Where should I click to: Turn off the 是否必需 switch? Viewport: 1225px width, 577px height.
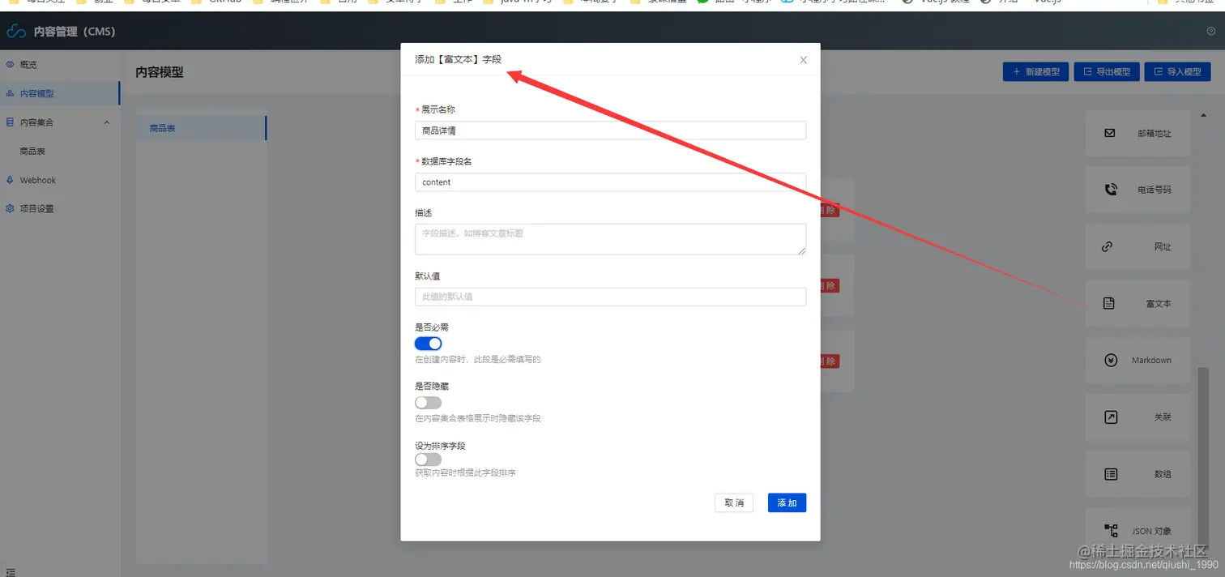pos(428,344)
